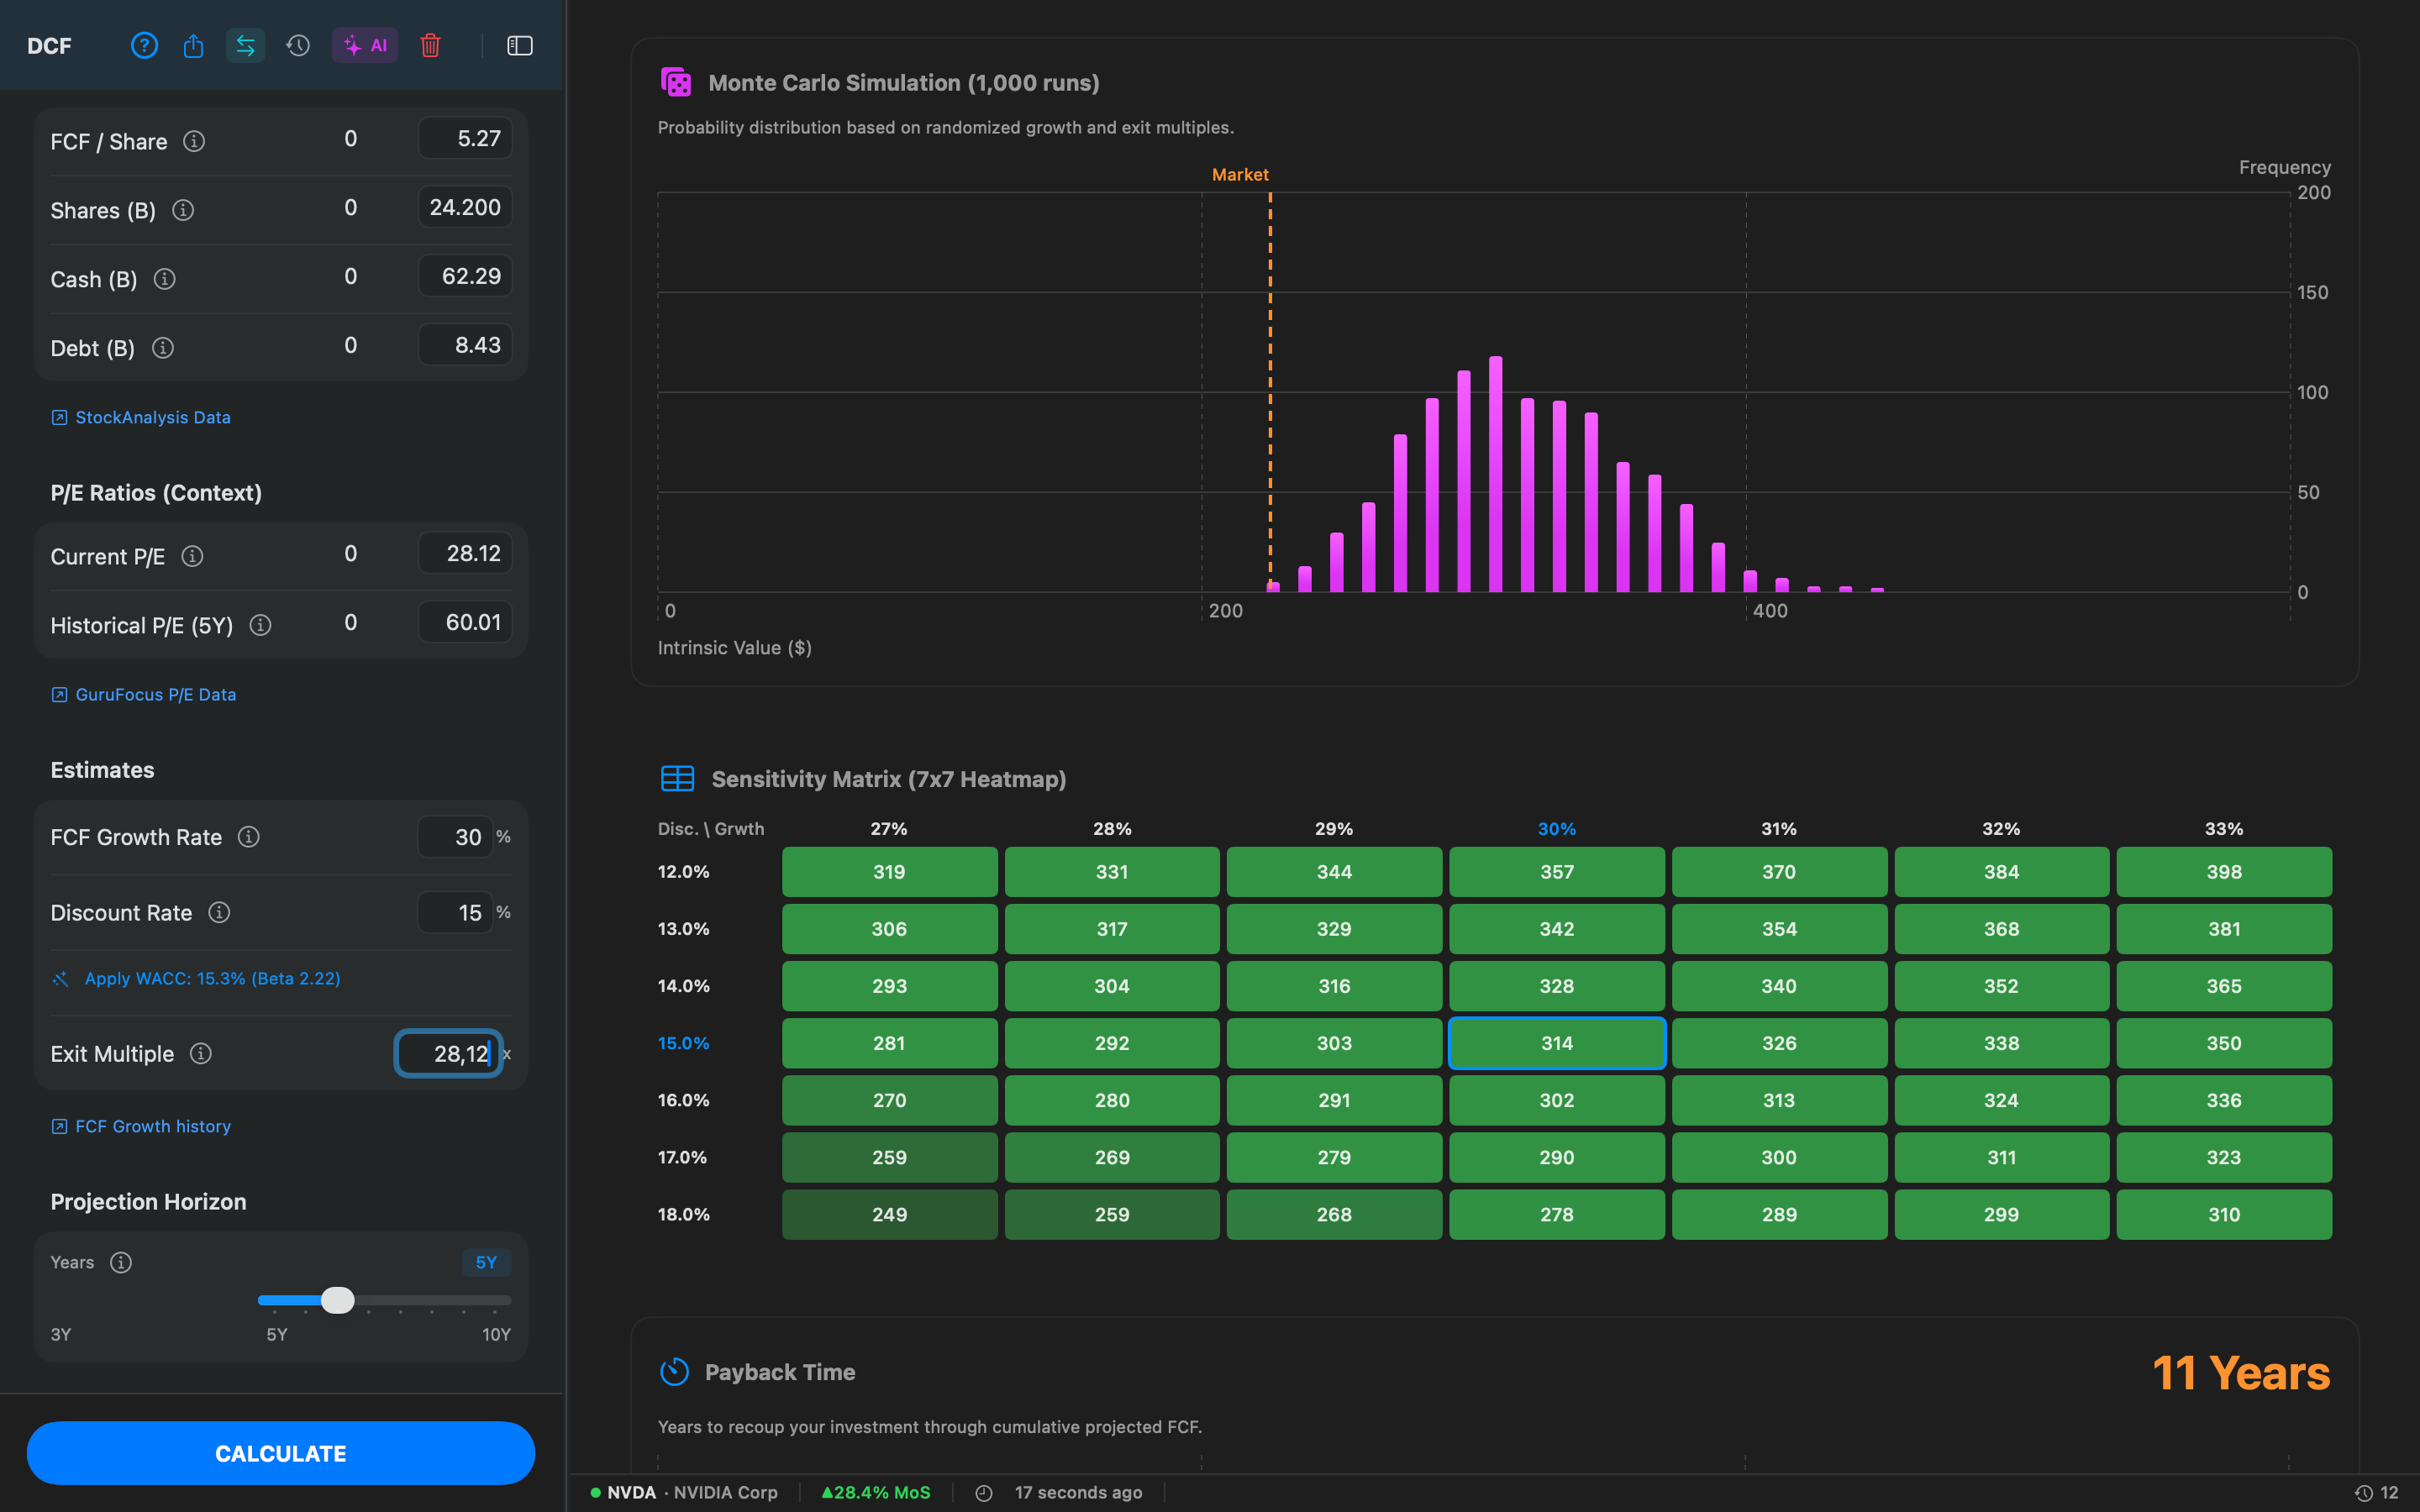
Task: Apply WACC 15.3% suggestion
Action: point(196,978)
